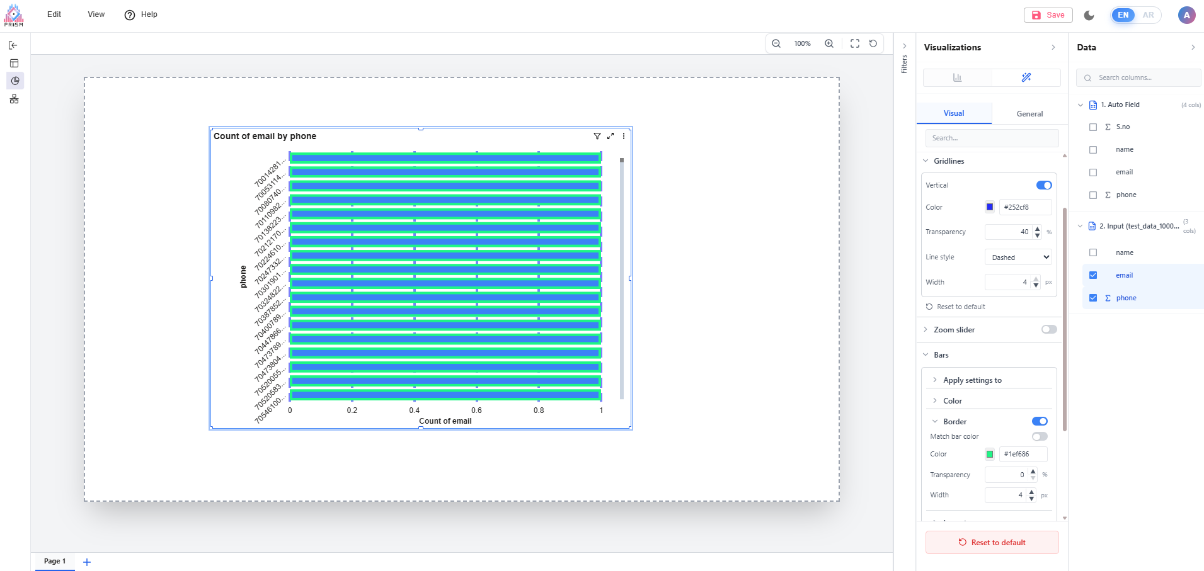Open the chart filter funnel icon
The height and width of the screenshot is (571, 1204).
click(x=597, y=136)
